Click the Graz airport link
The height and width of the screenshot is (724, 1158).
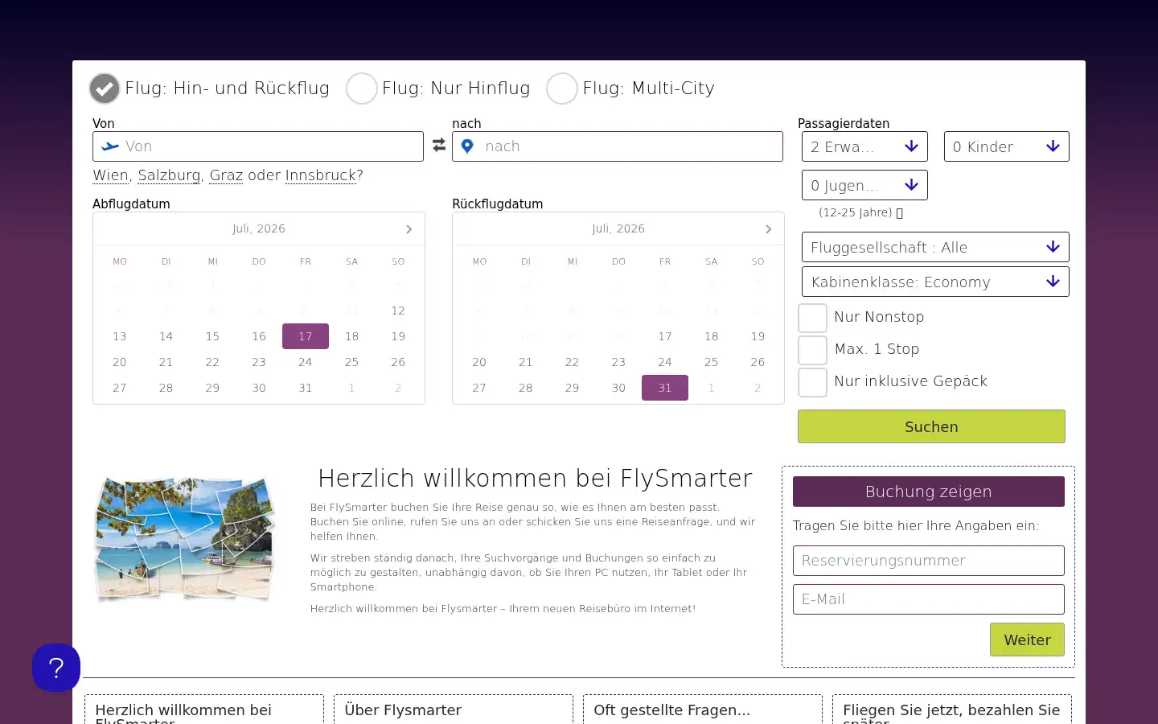(x=226, y=175)
